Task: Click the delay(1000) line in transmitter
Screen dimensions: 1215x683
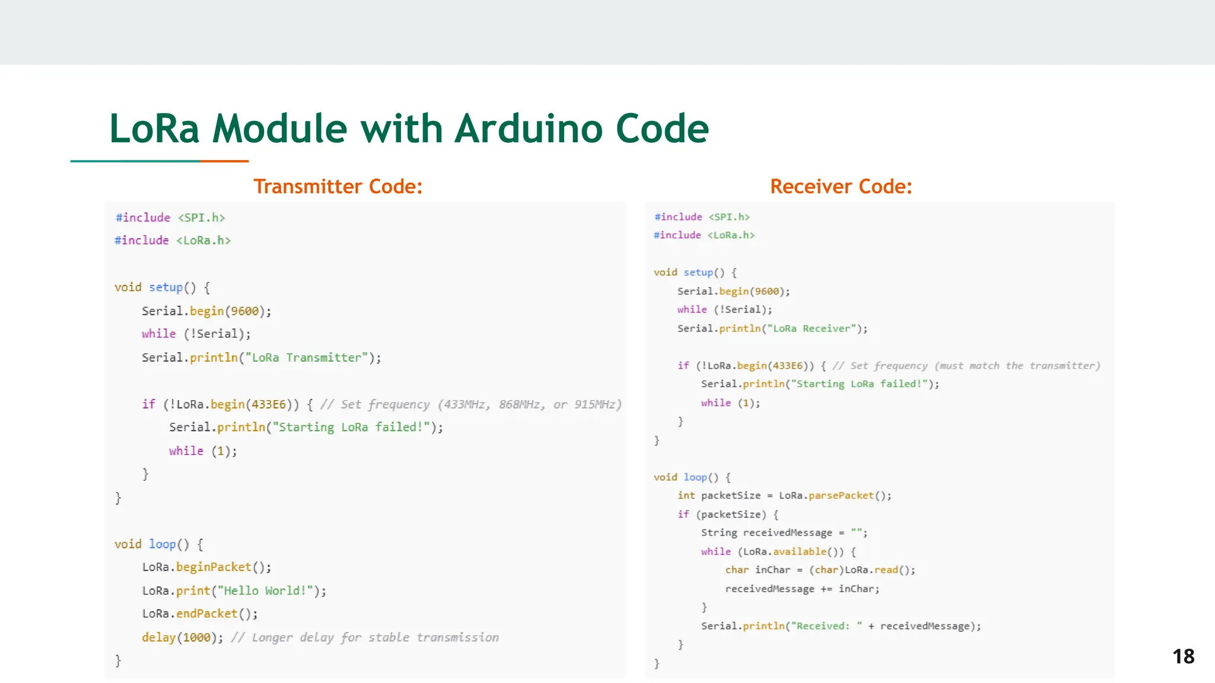Action: tap(182, 637)
